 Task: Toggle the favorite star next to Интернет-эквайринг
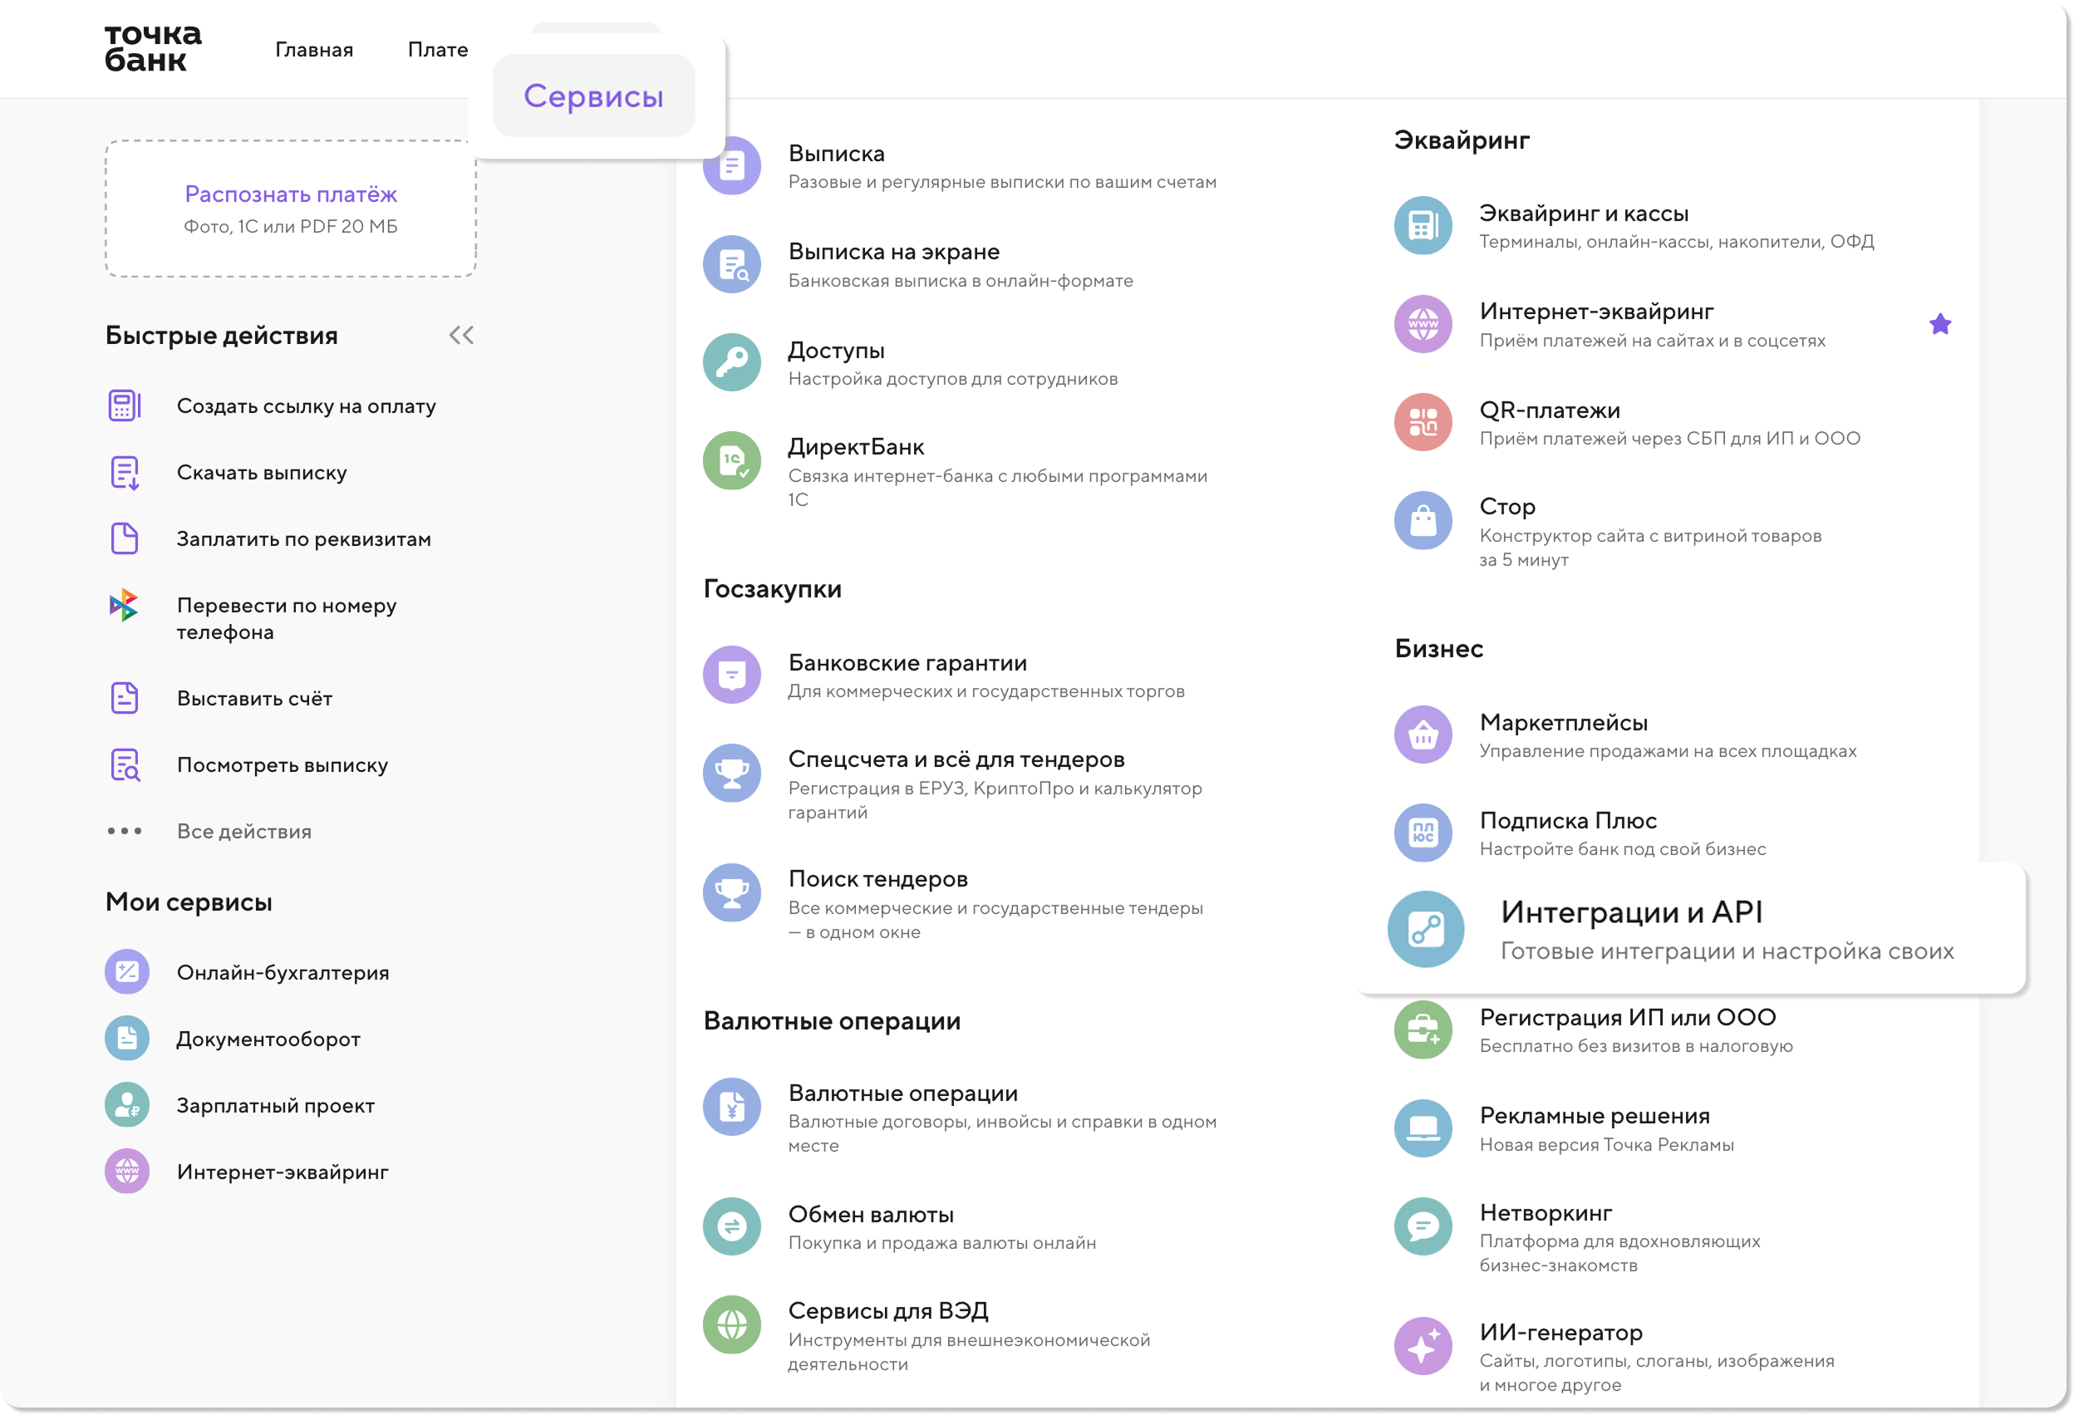pyautogui.click(x=1939, y=325)
